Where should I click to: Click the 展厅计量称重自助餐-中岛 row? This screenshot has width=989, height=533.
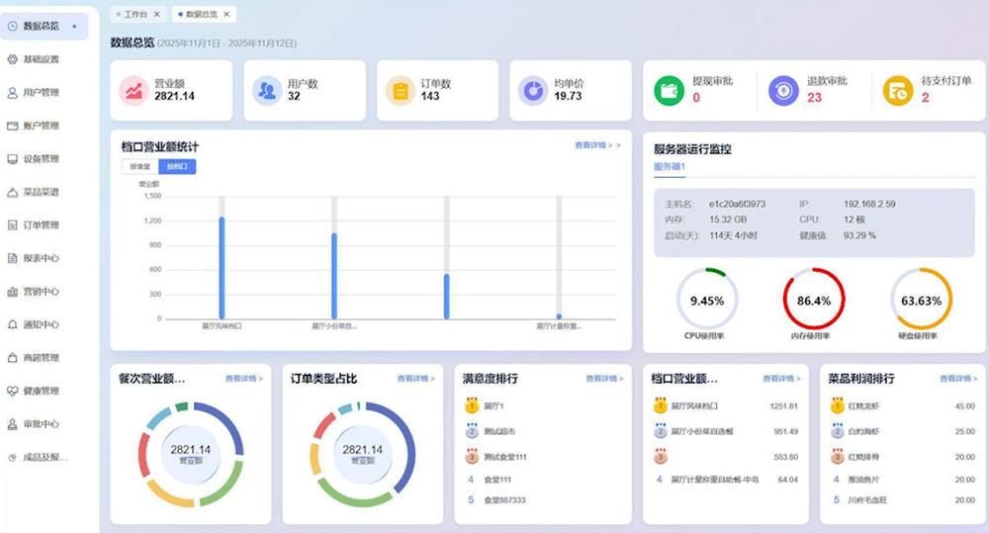pyautogui.click(x=725, y=480)
